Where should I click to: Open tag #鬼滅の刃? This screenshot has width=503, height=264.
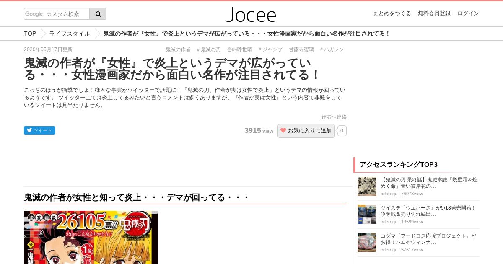tap(209, 49)
